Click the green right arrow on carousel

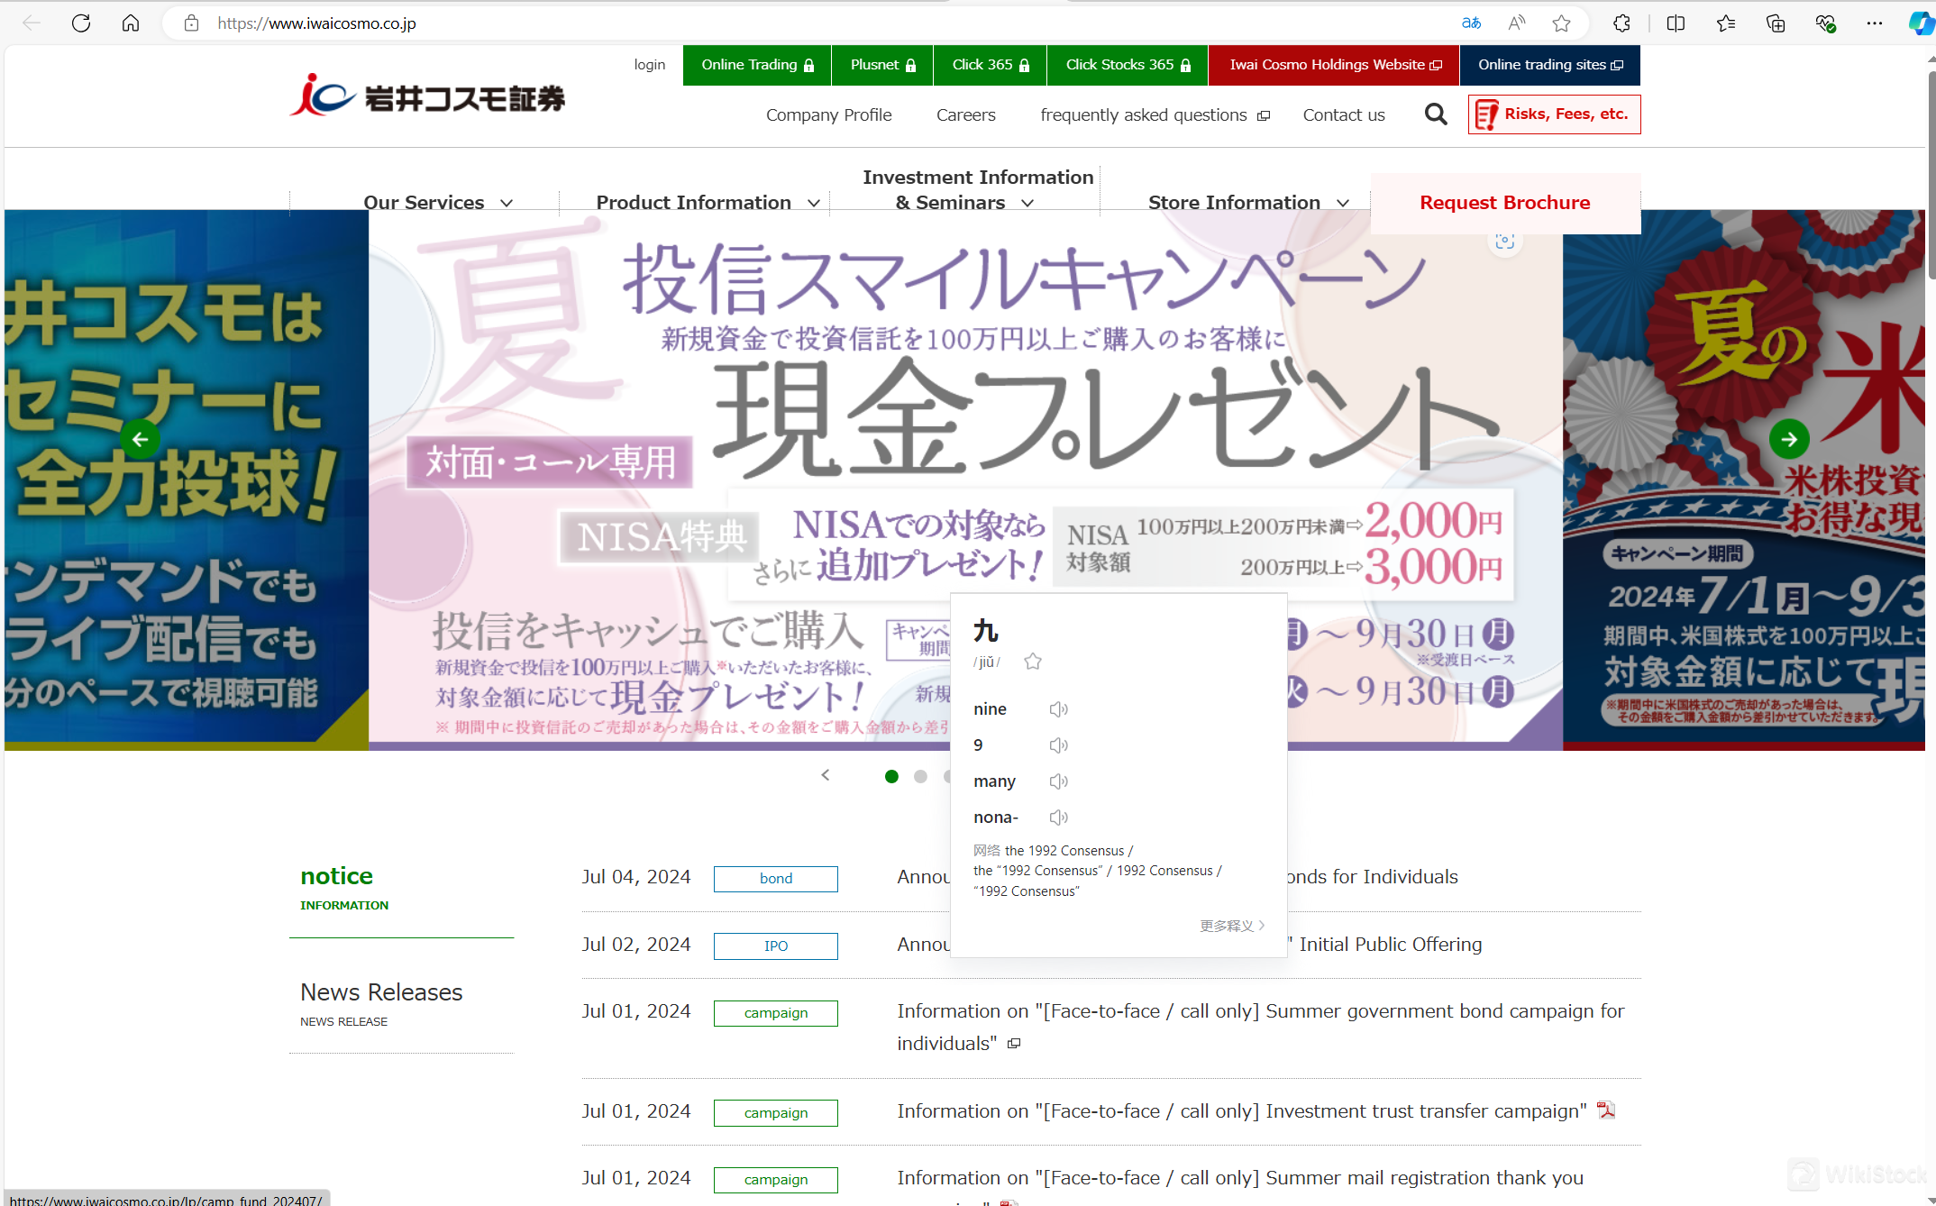(1789, 439)
